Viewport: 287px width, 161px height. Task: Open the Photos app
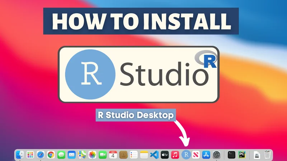[x=93, y=155]
